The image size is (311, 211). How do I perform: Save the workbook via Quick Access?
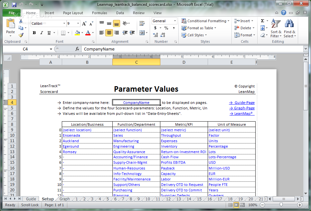[14, 5]
